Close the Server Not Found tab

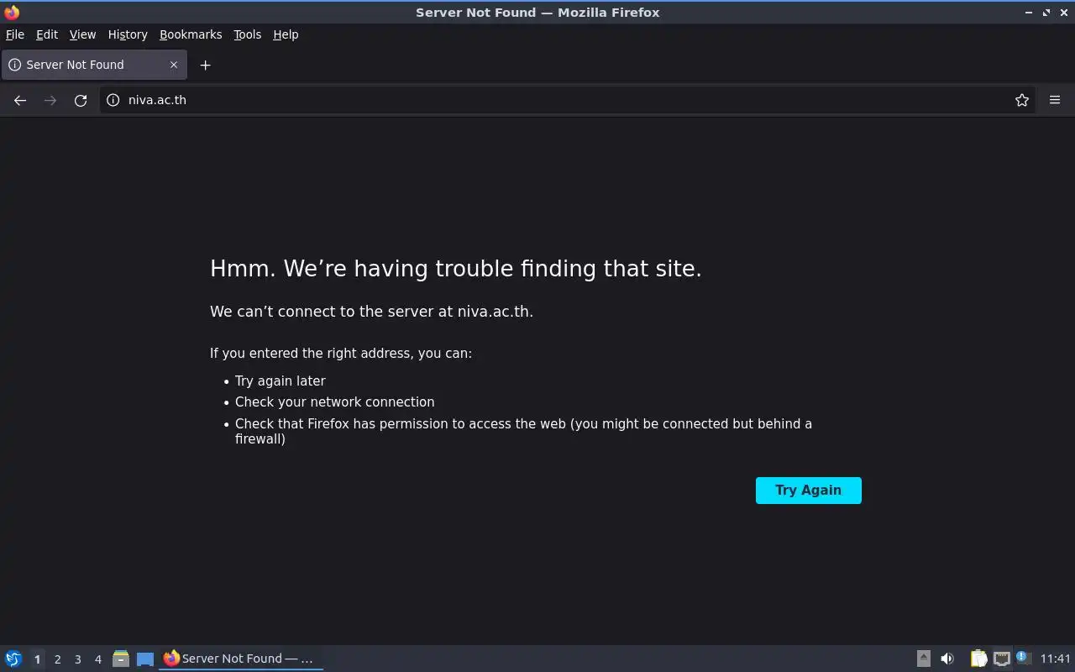174,65
